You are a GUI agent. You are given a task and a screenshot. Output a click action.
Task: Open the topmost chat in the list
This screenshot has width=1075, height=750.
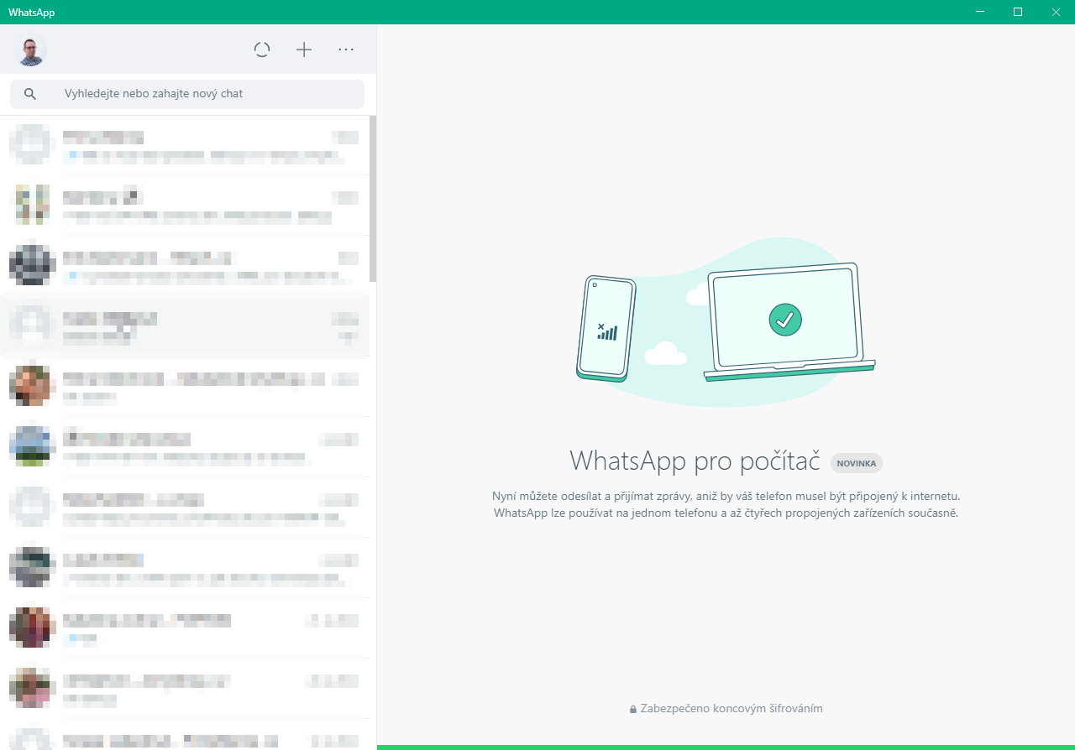[185, 144]
